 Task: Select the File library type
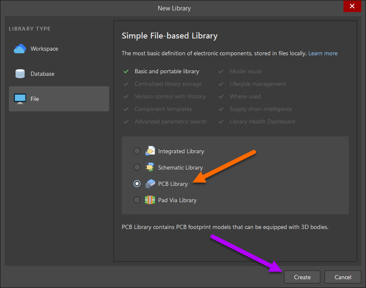[x=35, y=99]
